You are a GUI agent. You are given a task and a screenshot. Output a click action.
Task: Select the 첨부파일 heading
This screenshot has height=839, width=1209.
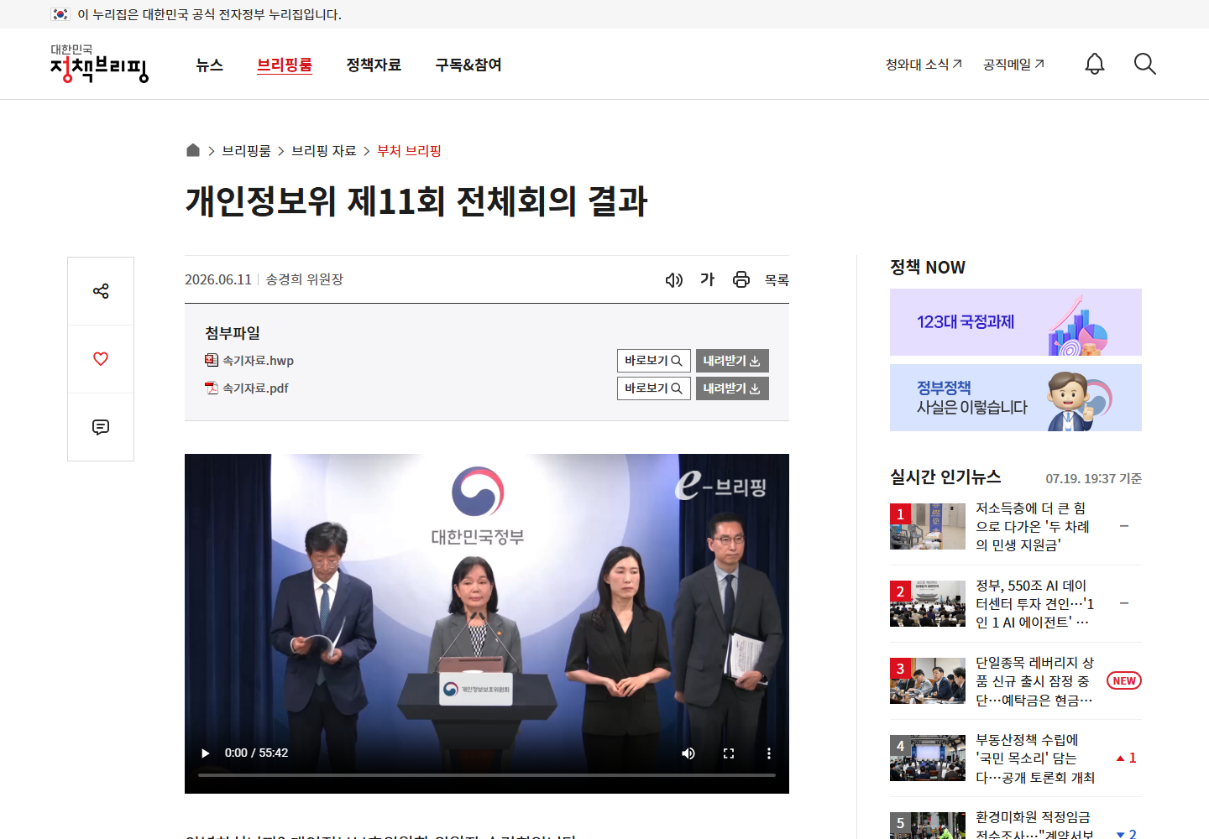233,333
